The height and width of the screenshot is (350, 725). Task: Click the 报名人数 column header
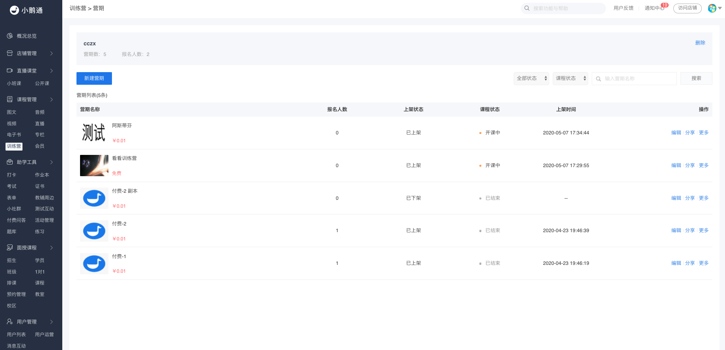pos(337,110)
